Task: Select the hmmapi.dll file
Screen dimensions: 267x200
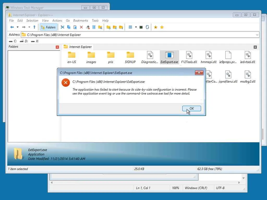Action: click(x=209, y=58)
